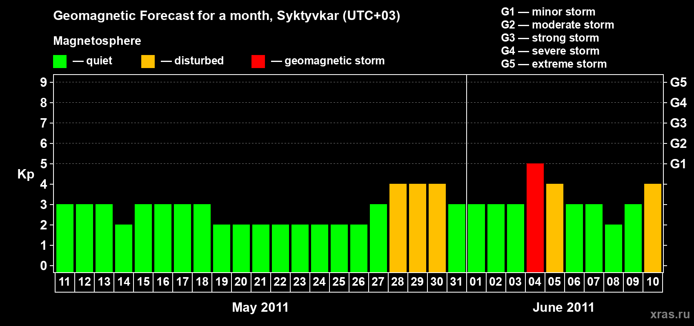This screenshot has height=326, width=694.
Task: Click the date label 25
Action: [339, 282]
